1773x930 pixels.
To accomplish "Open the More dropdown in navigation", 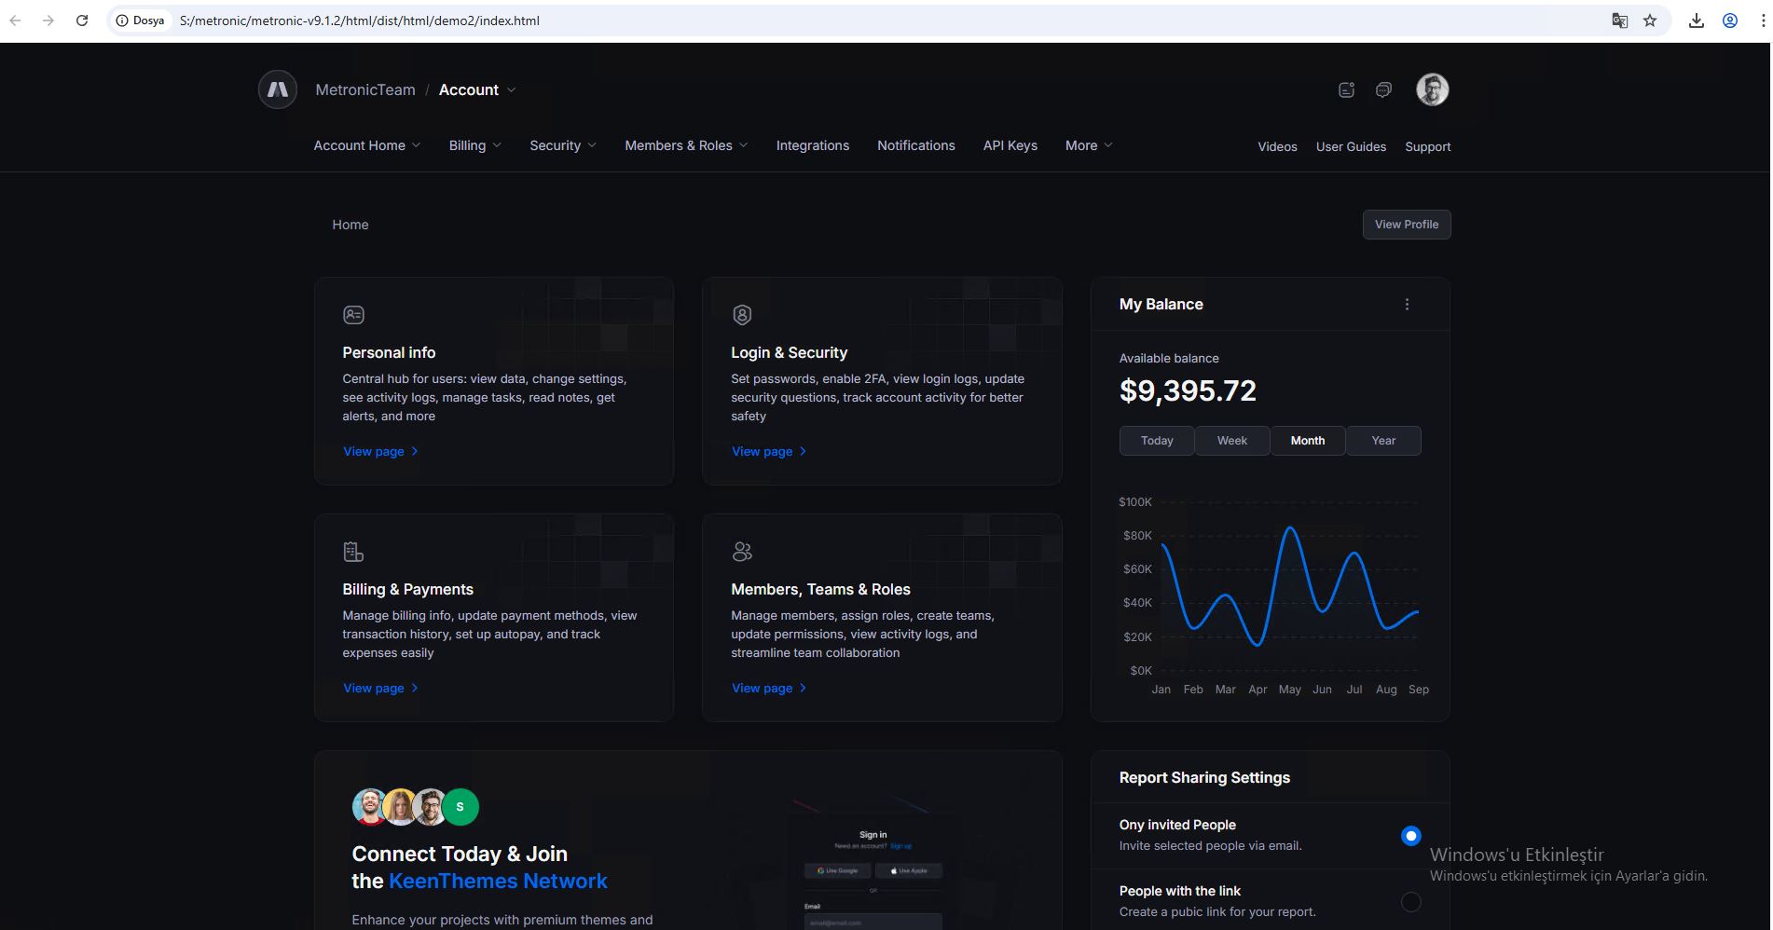I will click(x=1088, y=145).
